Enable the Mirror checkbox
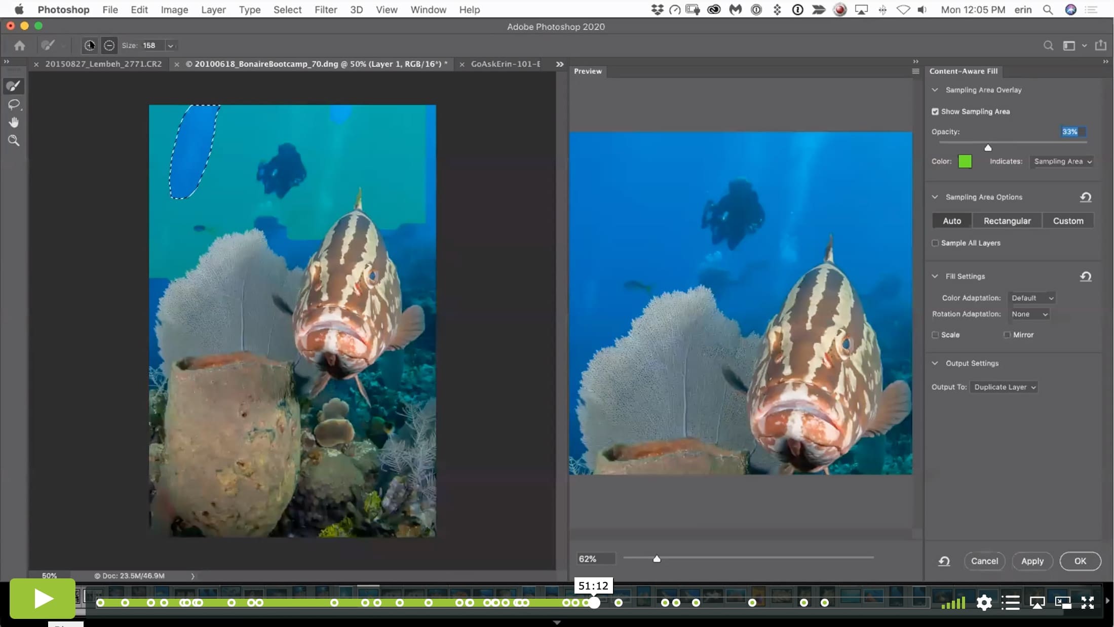 pos(1007,335)
